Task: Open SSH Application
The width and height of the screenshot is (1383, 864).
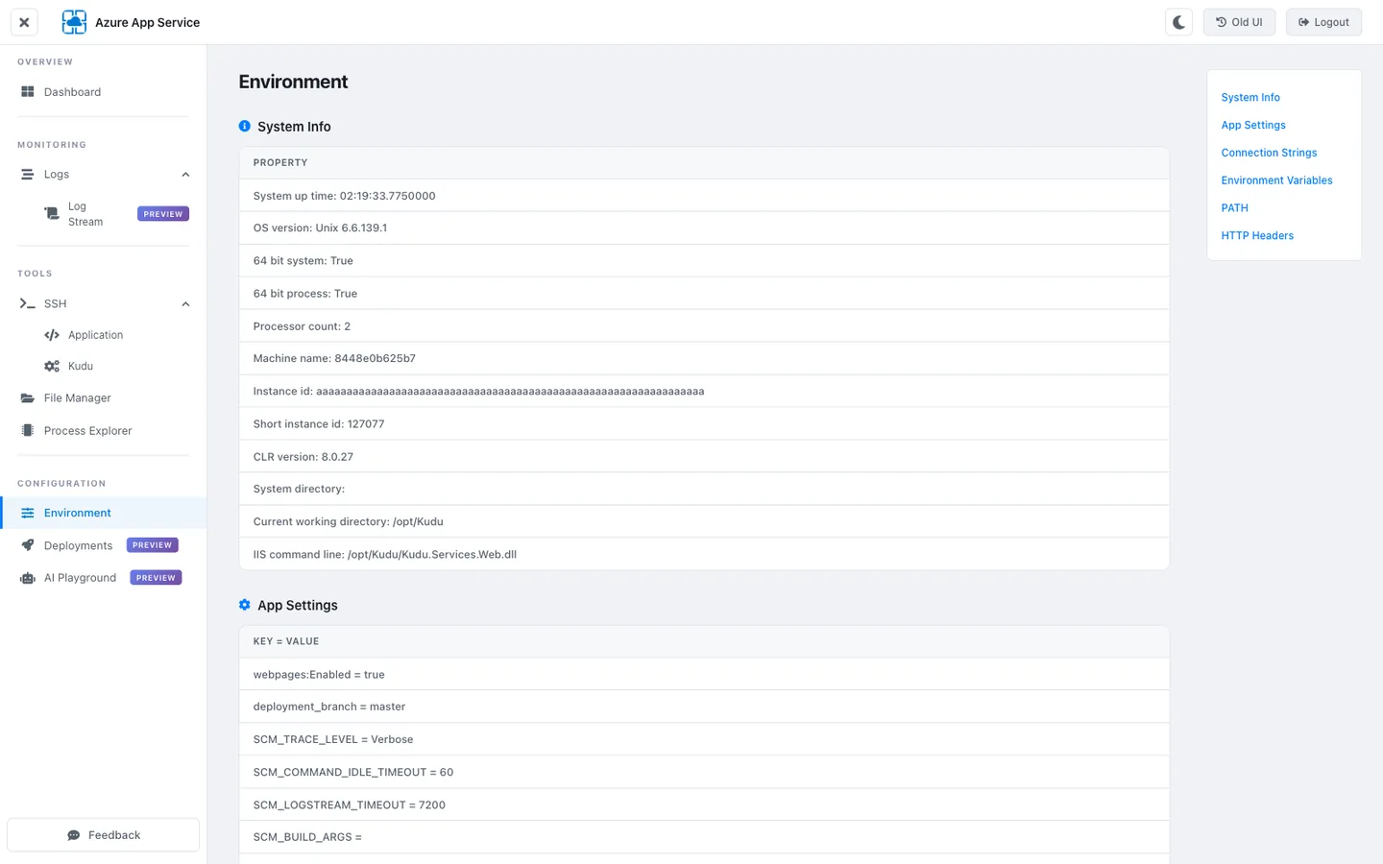Action: pyautogui.click(x=95, y=335)
